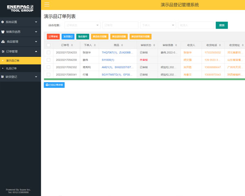Open the 礼品订单 submenu item

click(11, 68)
